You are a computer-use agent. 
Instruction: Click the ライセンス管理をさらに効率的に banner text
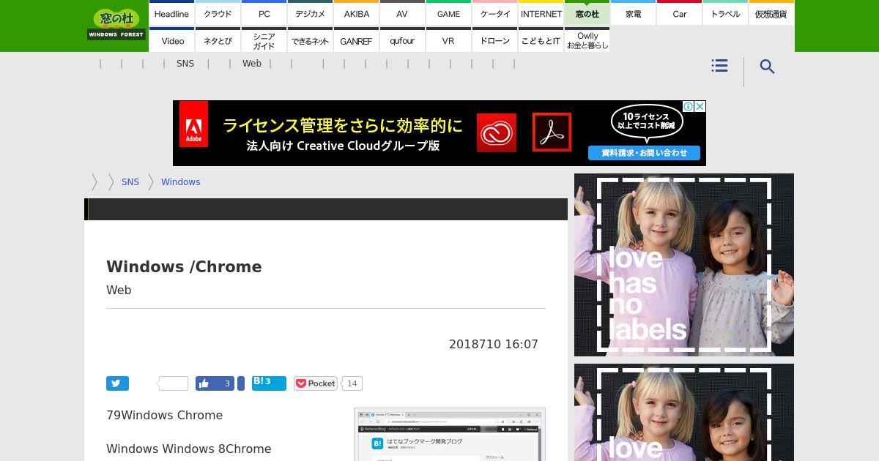[343, 125]
